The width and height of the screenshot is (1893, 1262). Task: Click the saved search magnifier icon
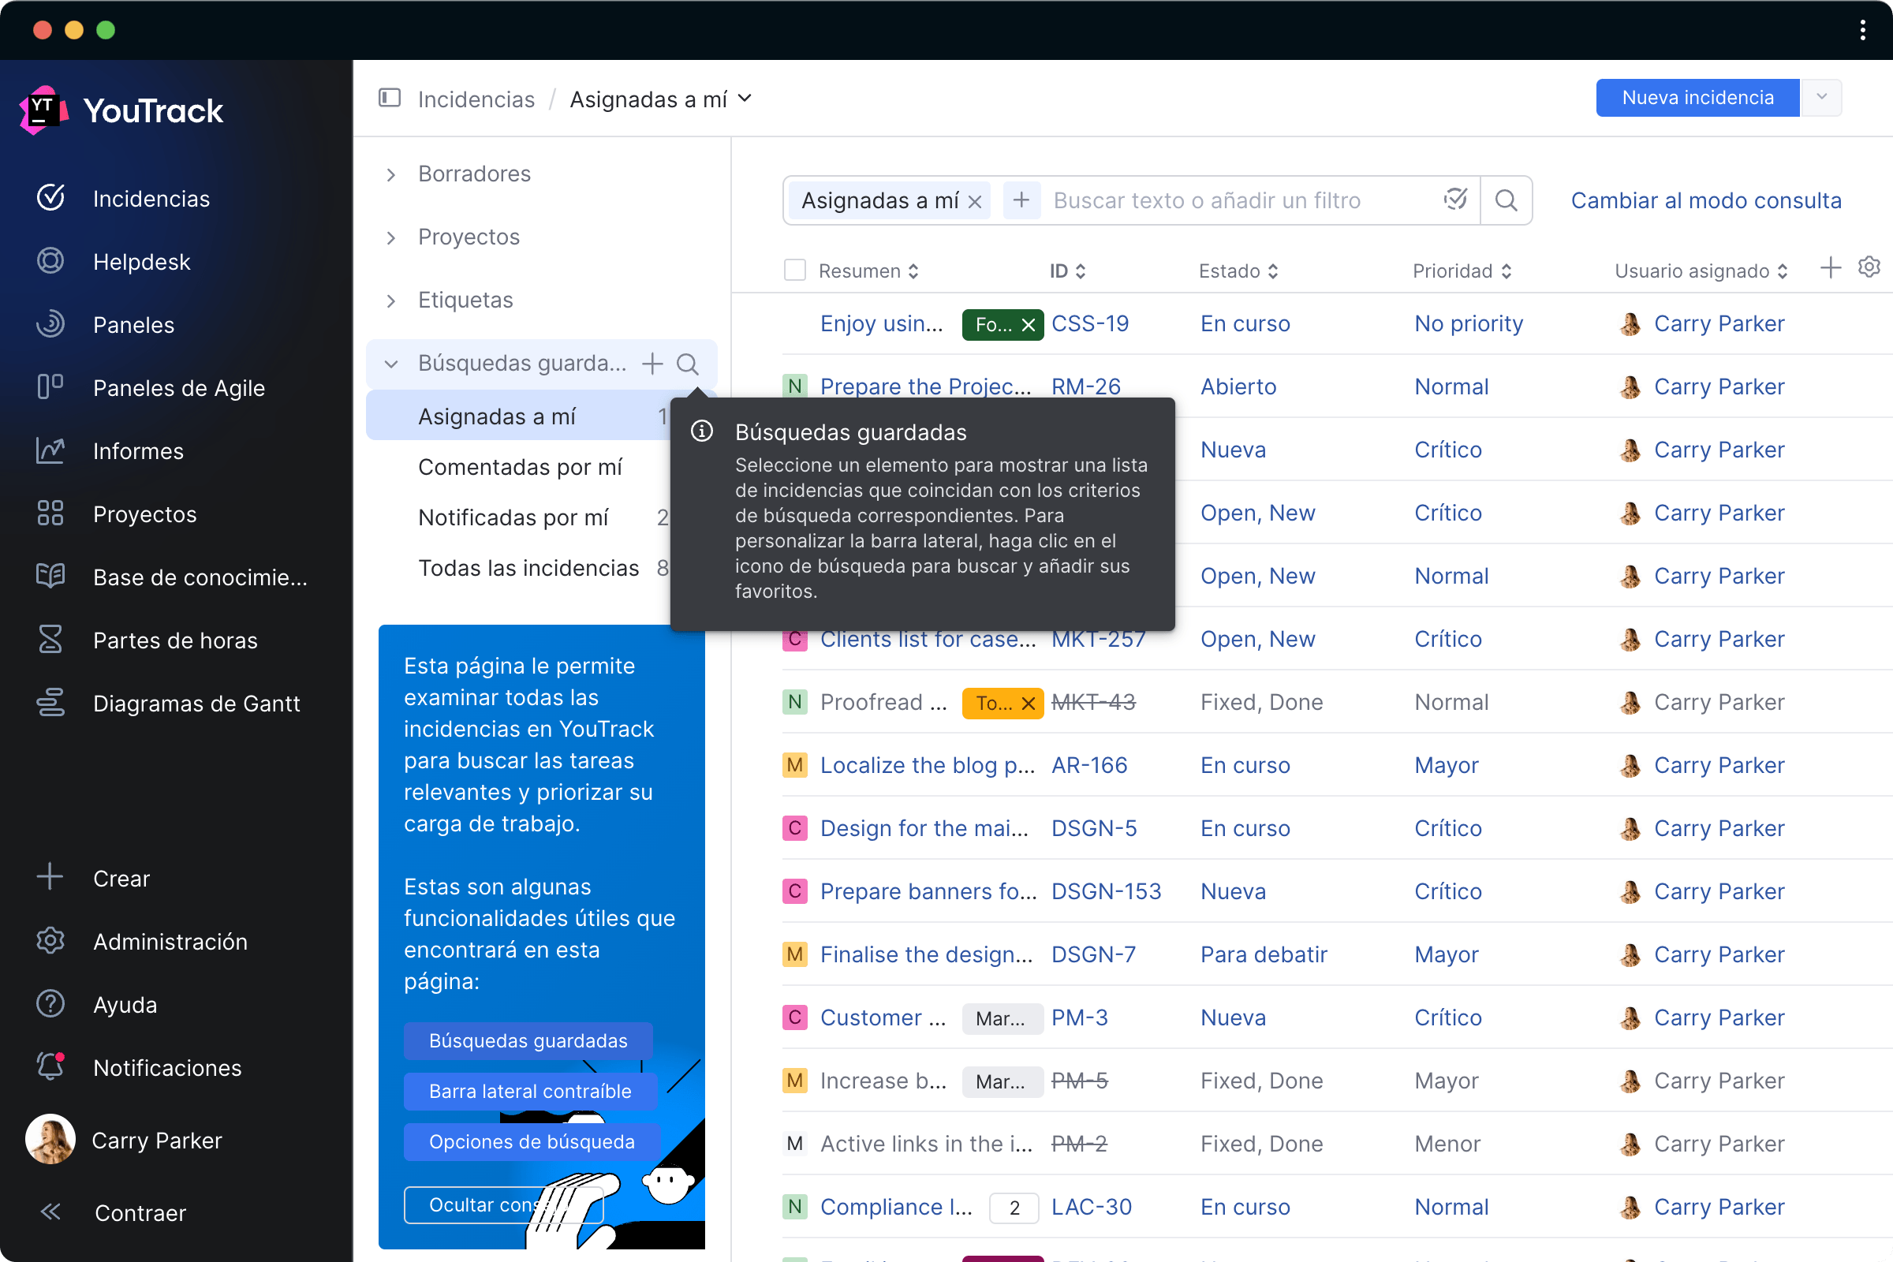(687, 364)
